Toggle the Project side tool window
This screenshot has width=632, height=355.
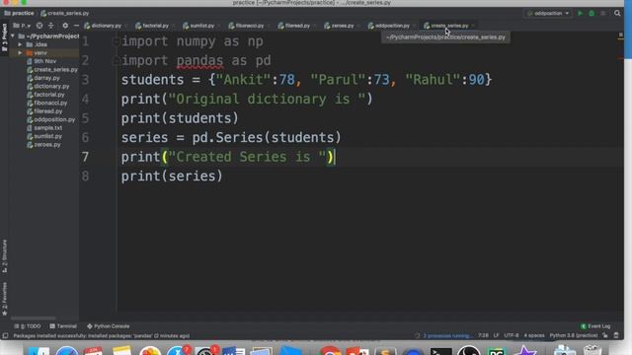(x=4, y=37)
